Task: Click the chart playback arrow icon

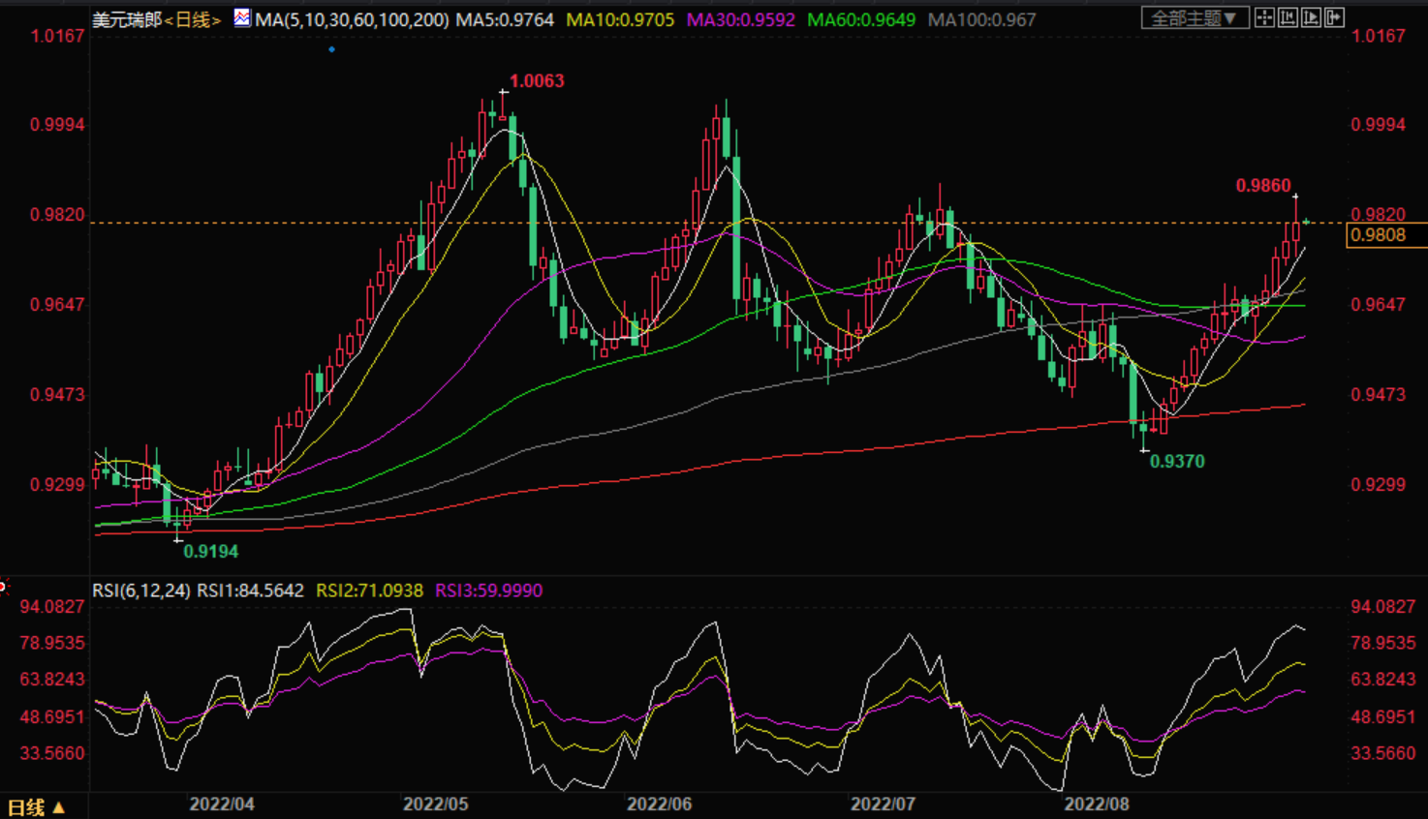Action: pos(1311,18)
